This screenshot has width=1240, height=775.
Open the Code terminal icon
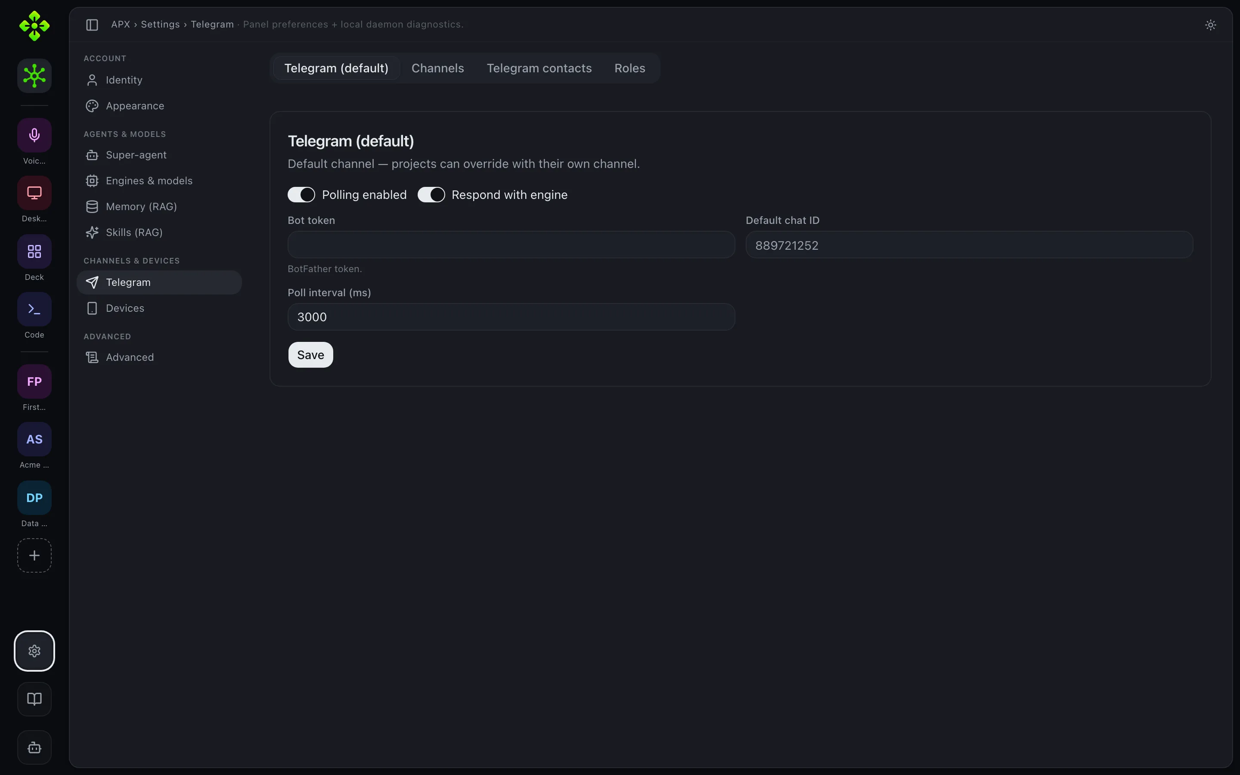point(34,309)
